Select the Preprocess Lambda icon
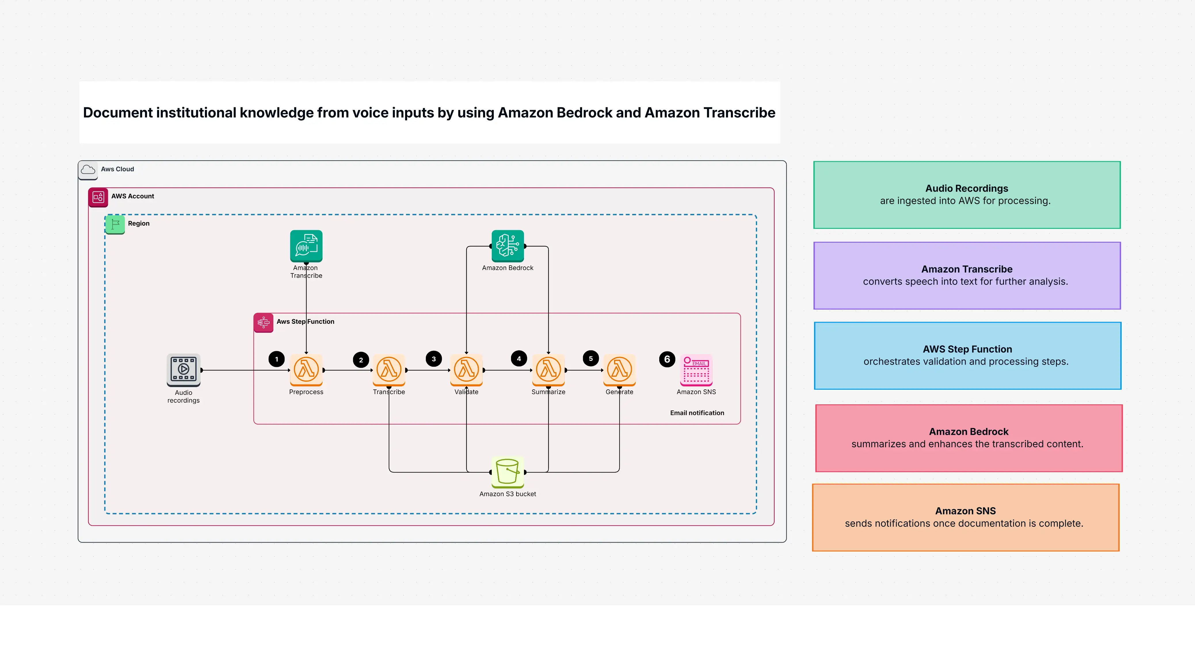 [306, 370]
